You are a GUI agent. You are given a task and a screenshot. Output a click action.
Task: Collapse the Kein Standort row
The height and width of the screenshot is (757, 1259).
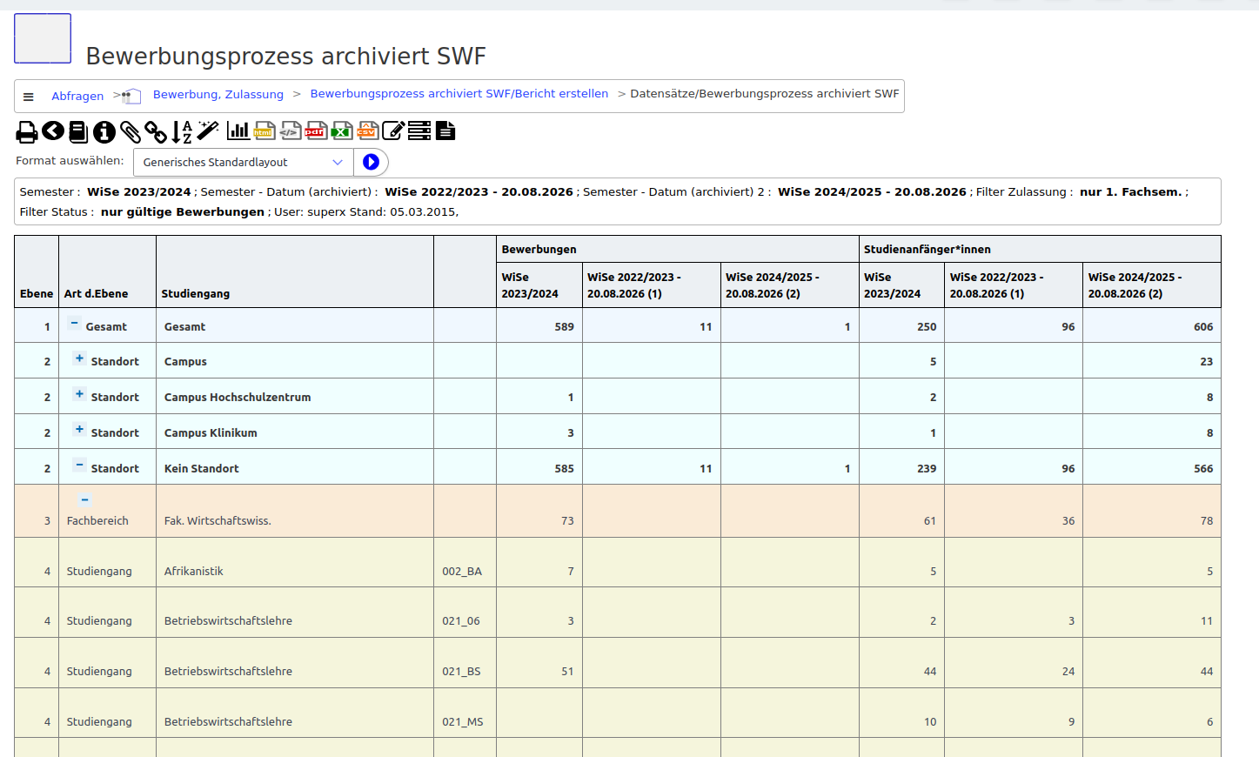[x=79, y=465]
